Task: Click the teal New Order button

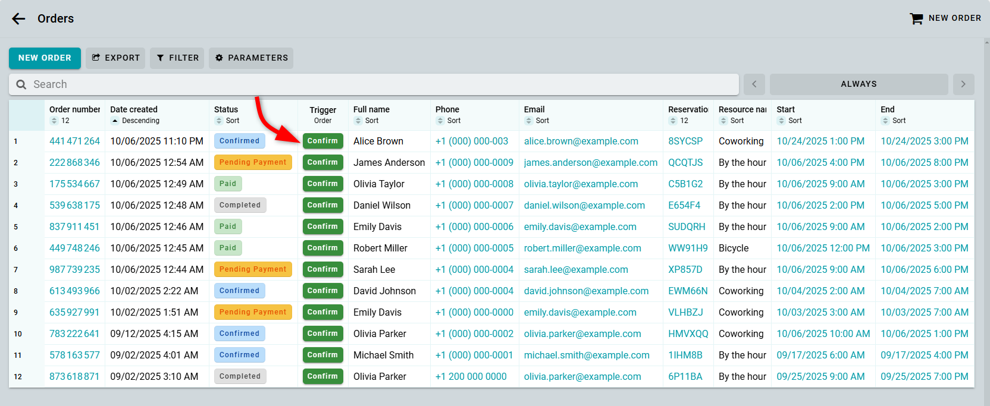Action: tap(45, 58)
